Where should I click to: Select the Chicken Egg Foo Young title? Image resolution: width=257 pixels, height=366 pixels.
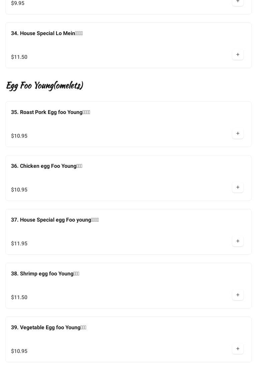[x=46, y=166]
